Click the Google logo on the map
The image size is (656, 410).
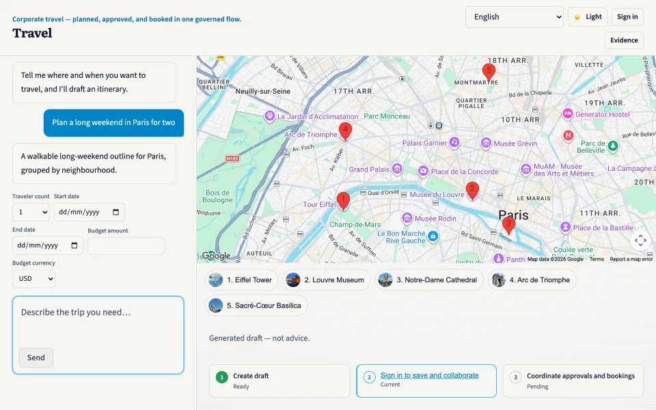(217, 256)
